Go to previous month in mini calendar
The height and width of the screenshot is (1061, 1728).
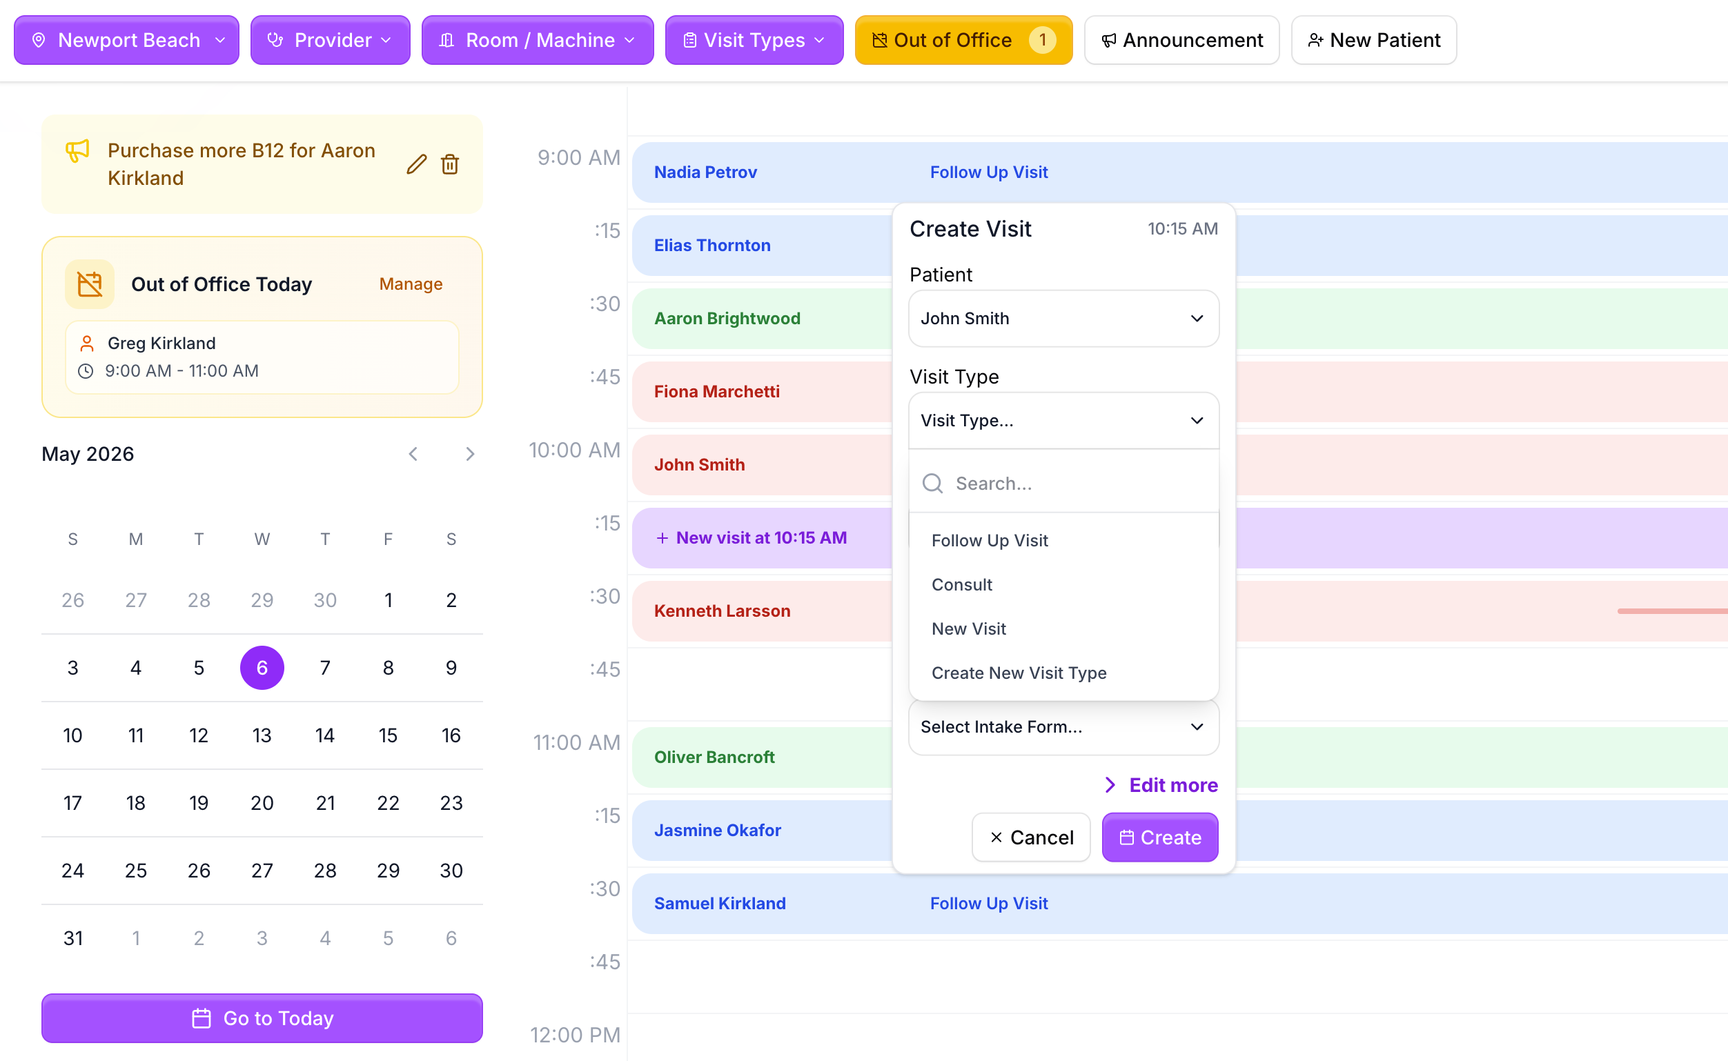[413, 454]
